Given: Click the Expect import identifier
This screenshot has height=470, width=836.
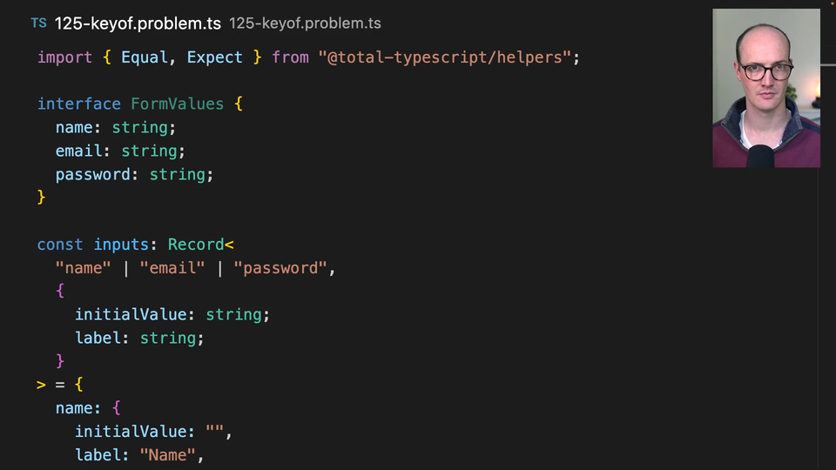Looking at the screenshot, I should tap(215, 57).
